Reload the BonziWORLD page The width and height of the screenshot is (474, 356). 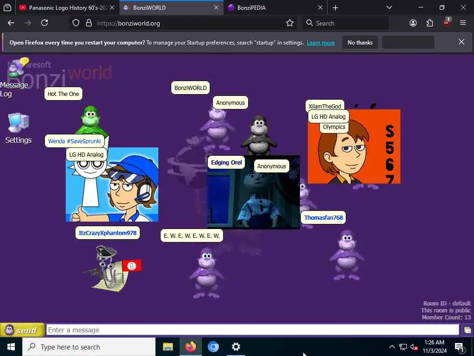(x=44, y=23)
